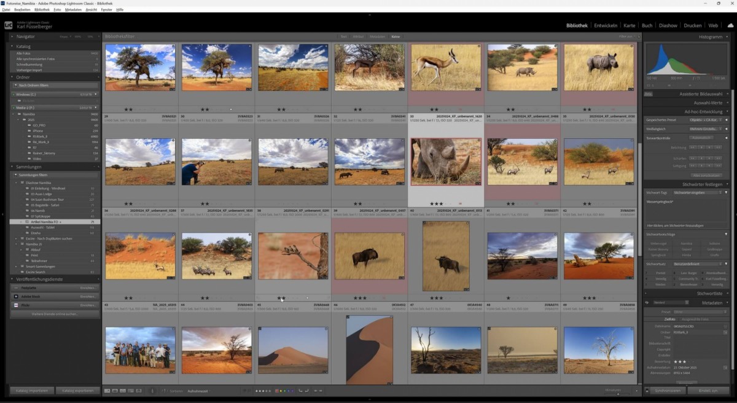Open the Metadaten menu in menu bar
The width and height of the screenshot is (737, 403).
pyautogui.click(x=72, y=10)
